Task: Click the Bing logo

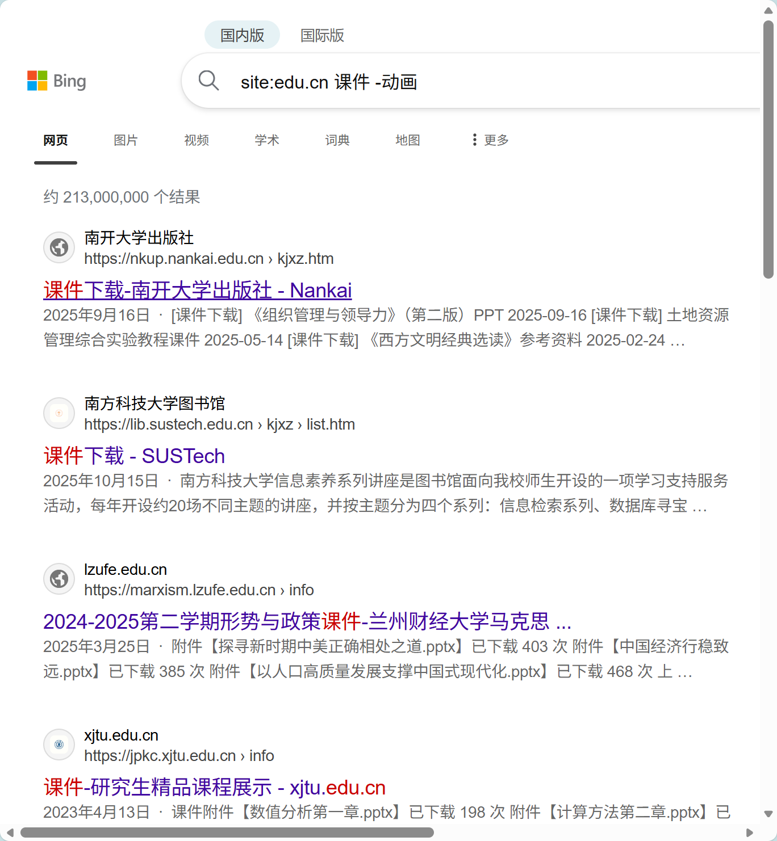Action: tap(57, 81)
